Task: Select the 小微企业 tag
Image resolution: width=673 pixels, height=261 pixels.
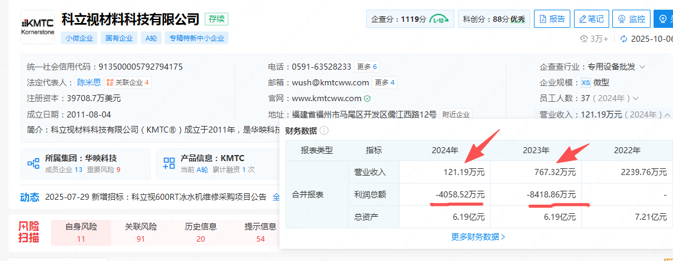Action: (x=80, y=38)
